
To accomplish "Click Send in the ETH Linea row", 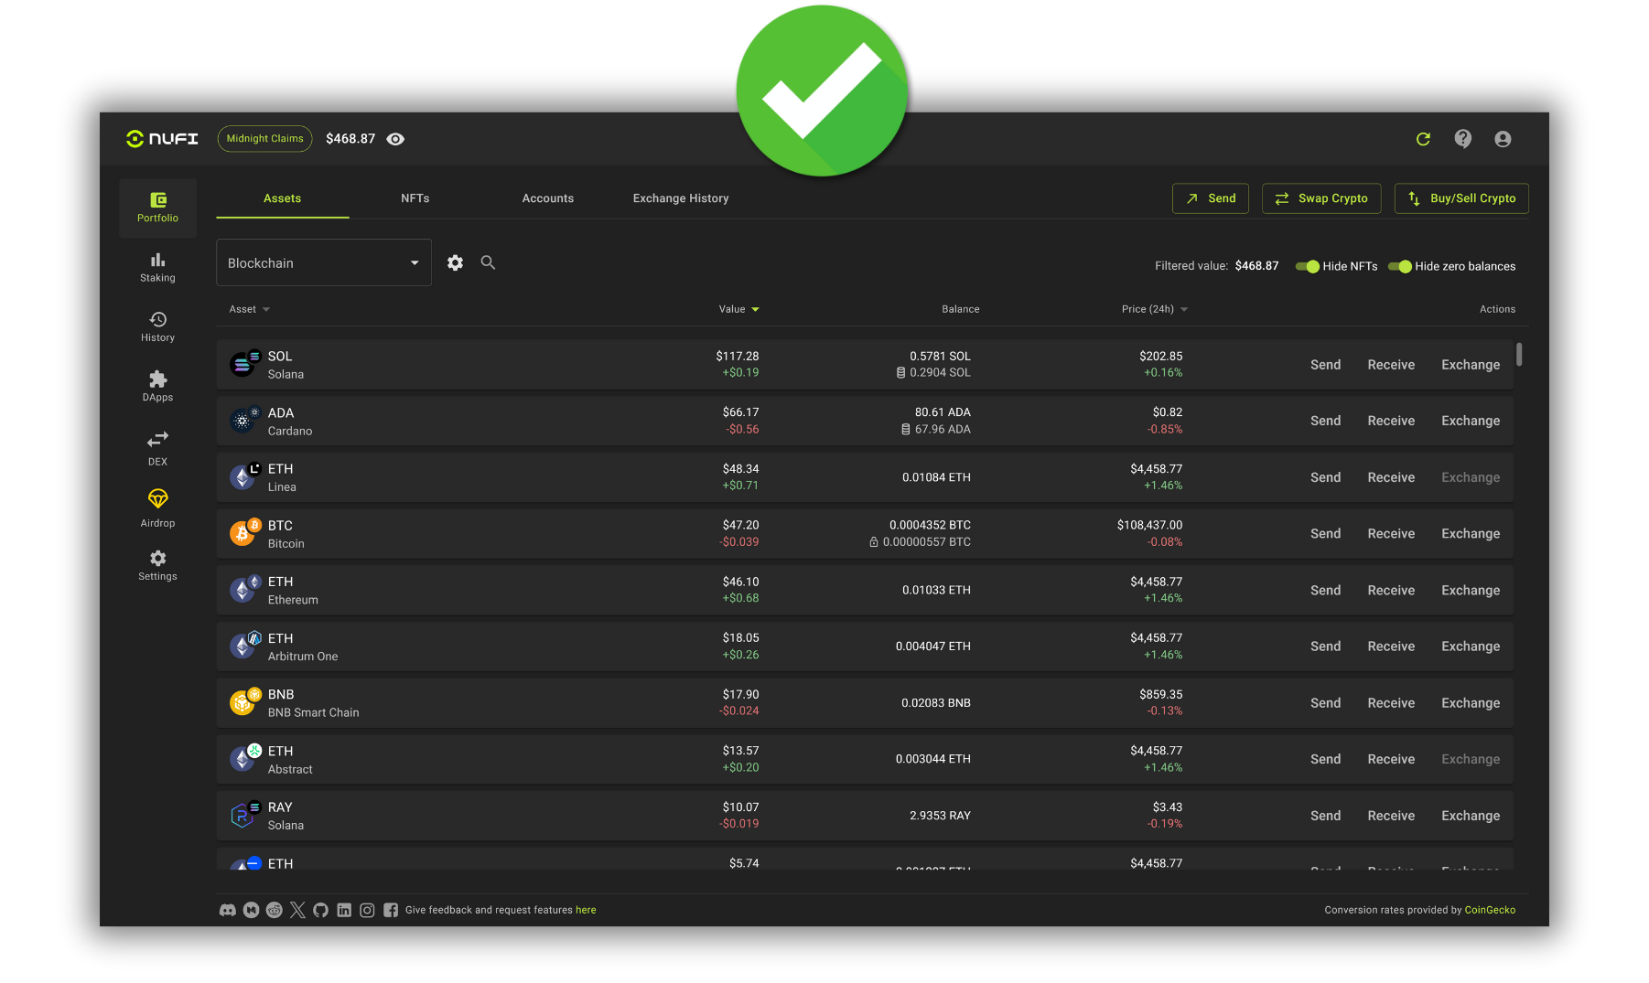I will [x=1325, y=477].
